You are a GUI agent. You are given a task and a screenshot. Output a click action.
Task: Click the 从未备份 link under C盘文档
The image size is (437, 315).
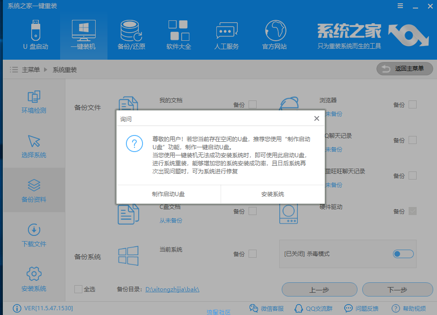[171, 221]
